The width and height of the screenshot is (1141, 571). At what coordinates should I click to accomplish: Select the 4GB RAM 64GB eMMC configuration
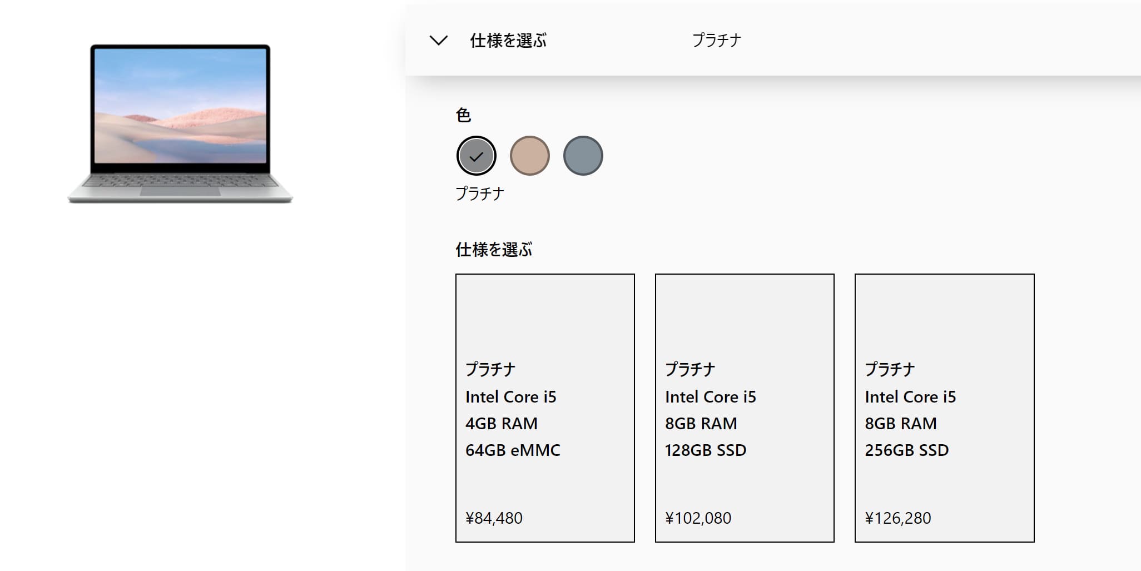[x=545, y=408]
